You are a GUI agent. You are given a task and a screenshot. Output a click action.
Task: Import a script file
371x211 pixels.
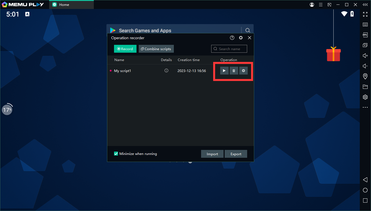coord(212,154)
